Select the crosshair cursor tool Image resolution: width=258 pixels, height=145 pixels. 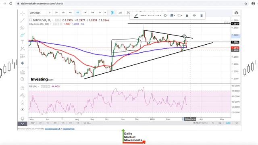pyautogui.click(x=23, y=13)
